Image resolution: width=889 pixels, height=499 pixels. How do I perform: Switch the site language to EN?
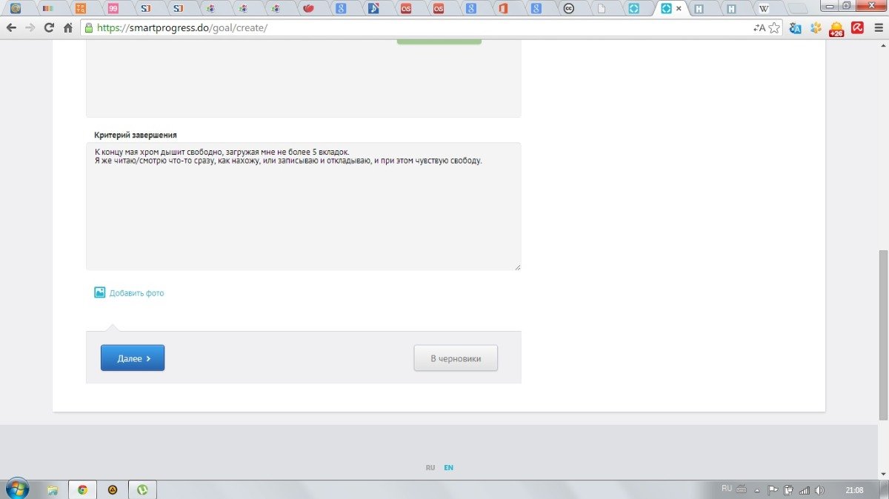pyautogui.click(x=448, y=468)
